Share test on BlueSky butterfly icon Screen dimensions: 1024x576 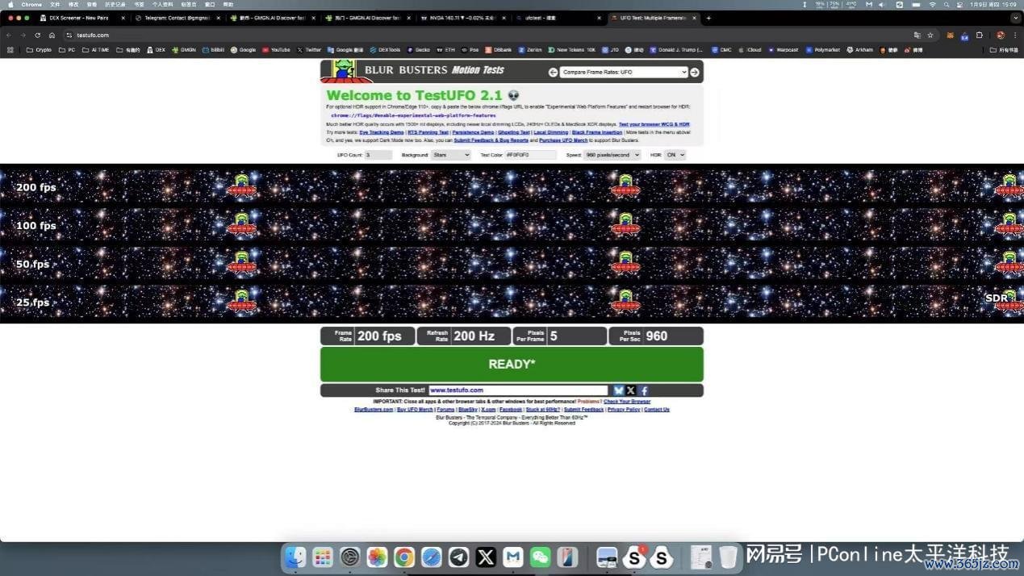619,390
